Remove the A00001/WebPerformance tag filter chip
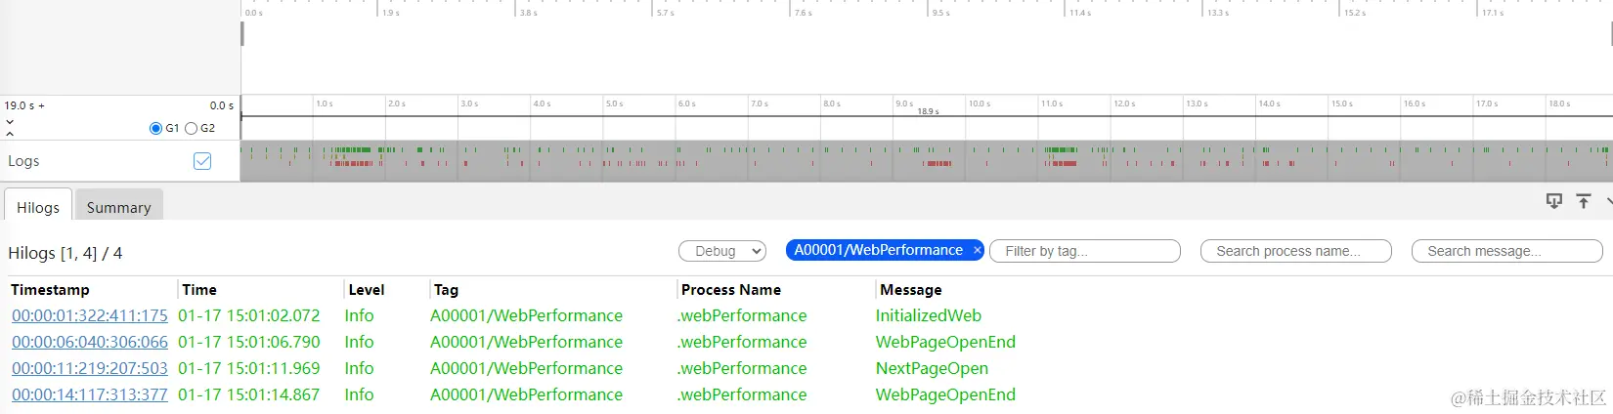Viewport: 1613px width, 414px height. coord(977,251)
